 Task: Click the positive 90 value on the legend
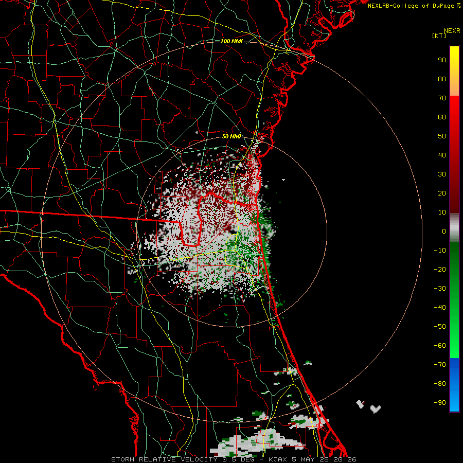tap(442, 60)
